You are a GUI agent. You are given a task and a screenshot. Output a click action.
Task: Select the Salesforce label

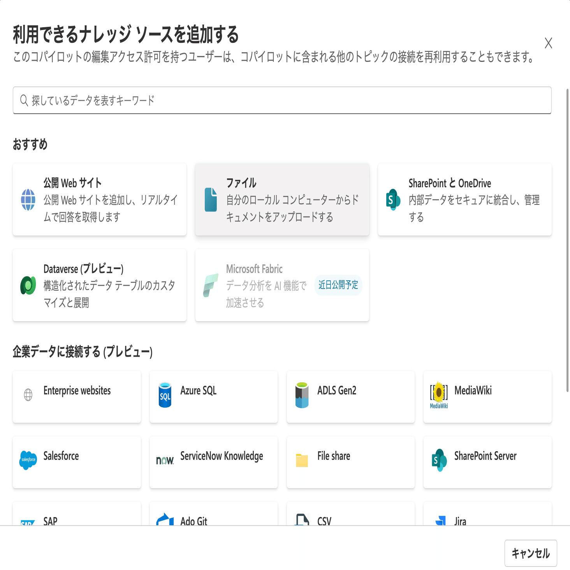tap(61, 456)
